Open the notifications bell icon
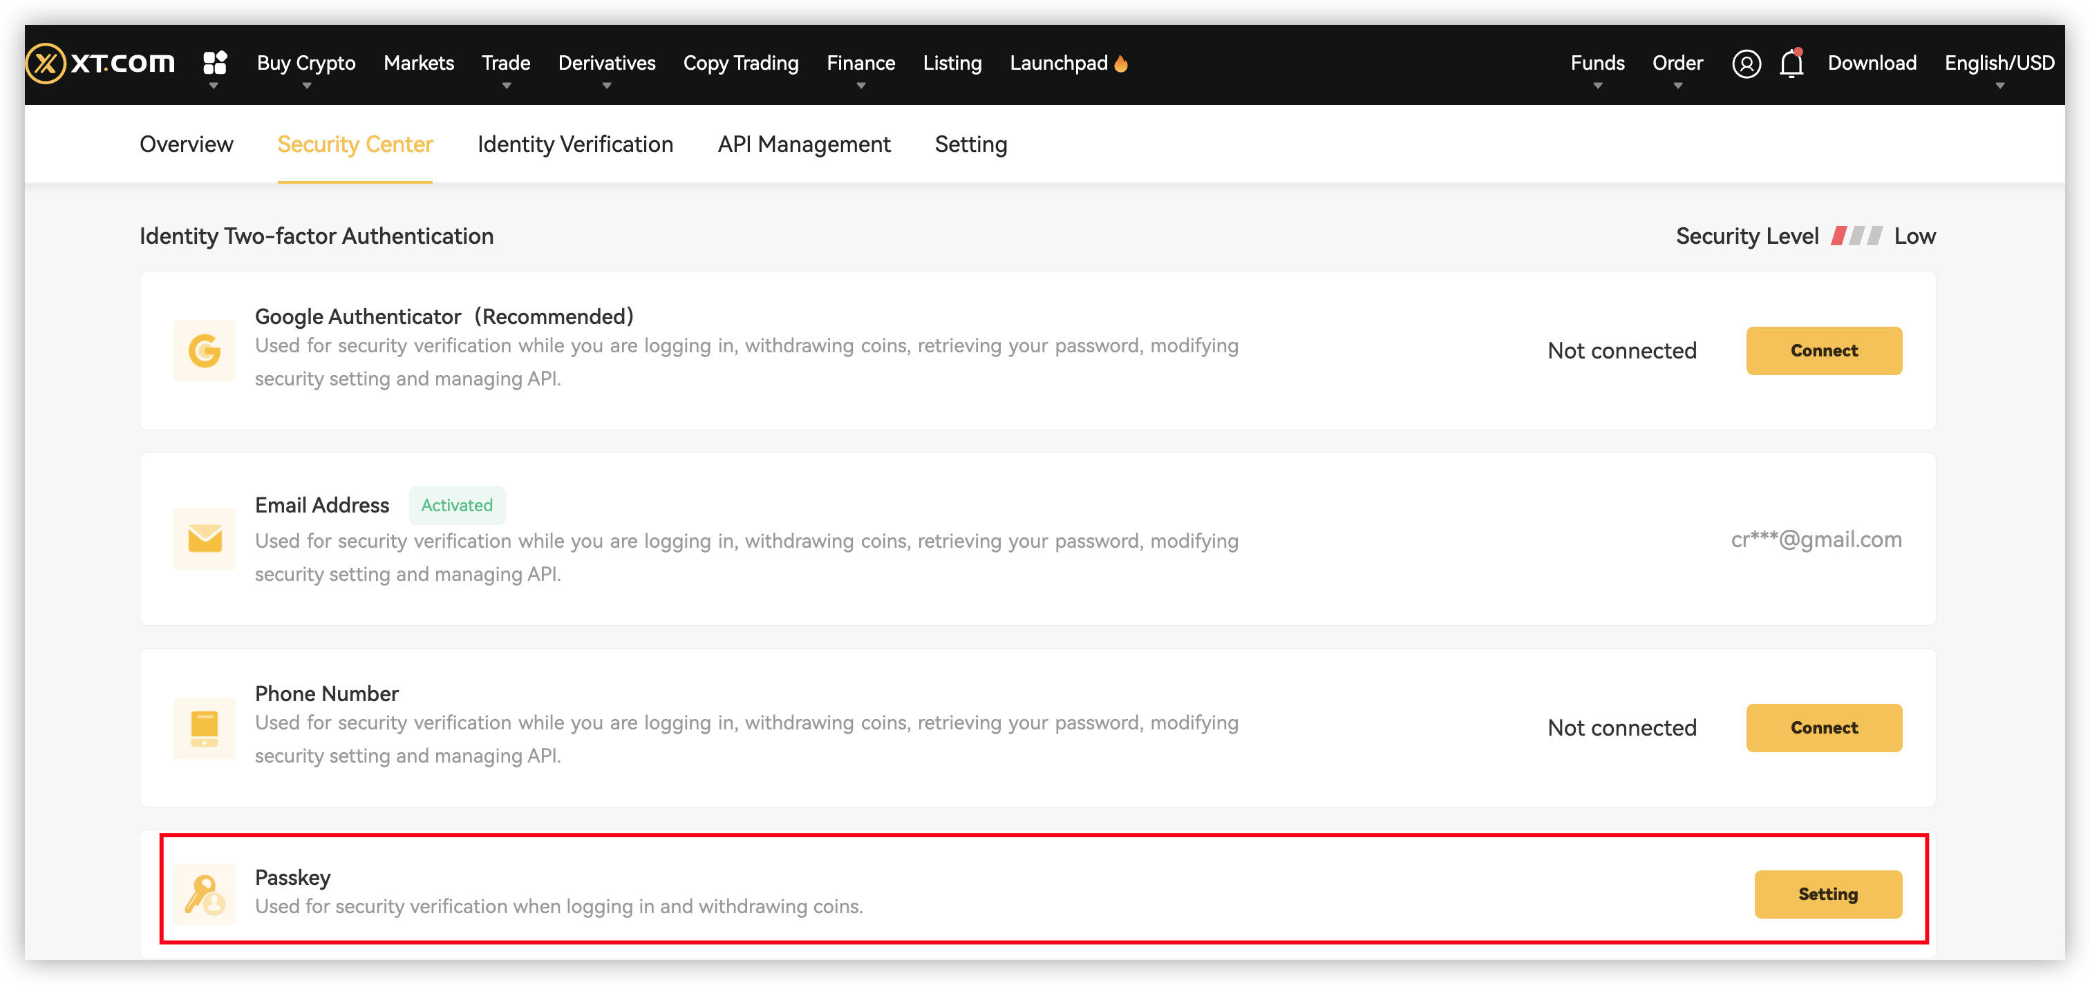Image resolution: width=2090 pixels, height=985 pixels. coord(1791,64)
